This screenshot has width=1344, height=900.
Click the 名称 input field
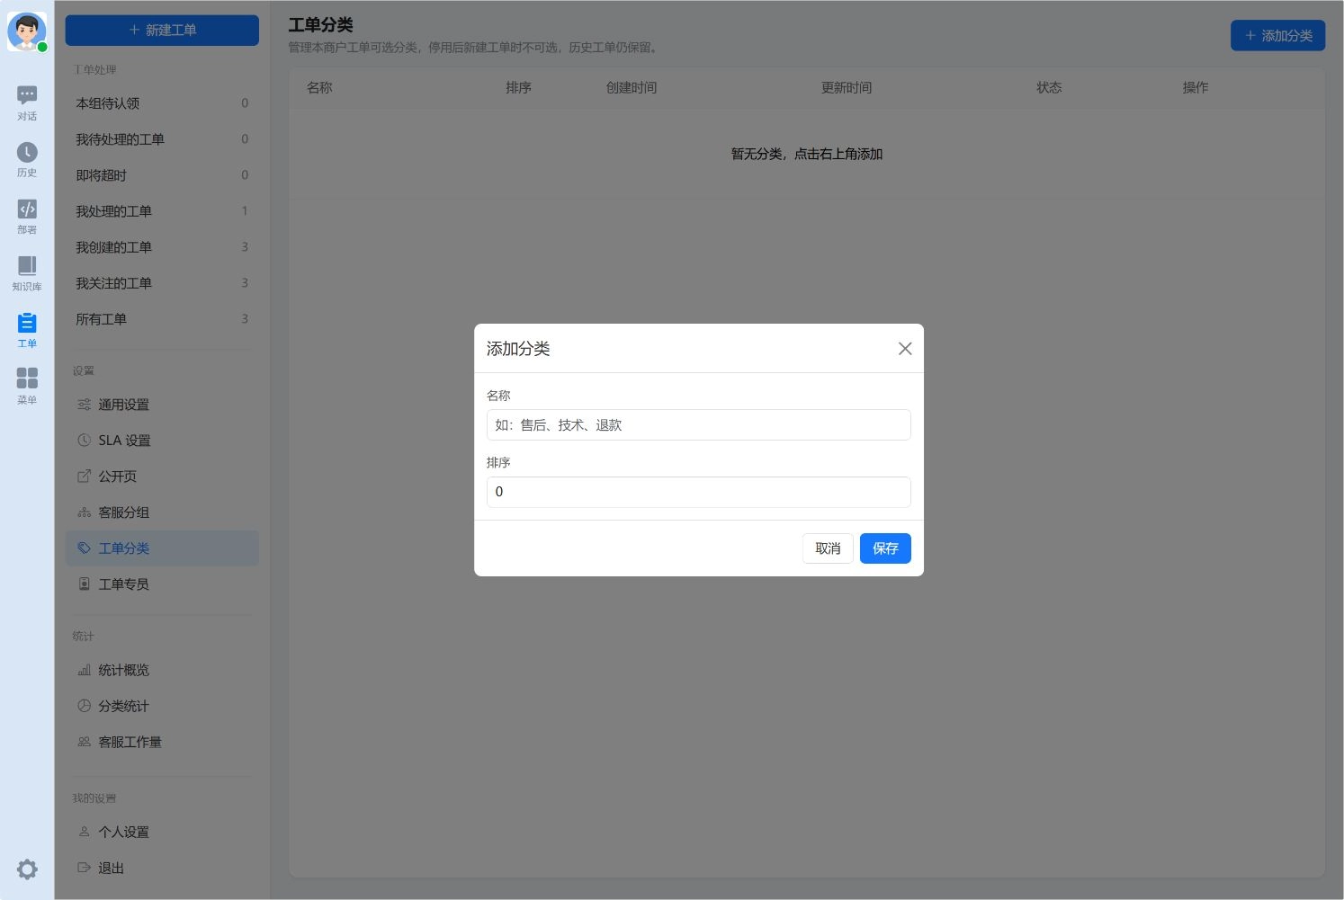click(699, 425)
